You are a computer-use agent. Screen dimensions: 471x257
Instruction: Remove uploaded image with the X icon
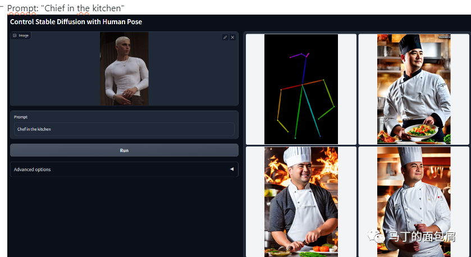tap(232, 37)
